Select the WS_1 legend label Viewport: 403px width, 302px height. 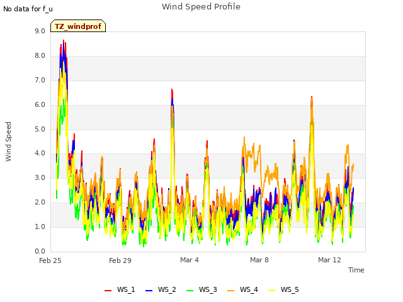coord(126,289)
